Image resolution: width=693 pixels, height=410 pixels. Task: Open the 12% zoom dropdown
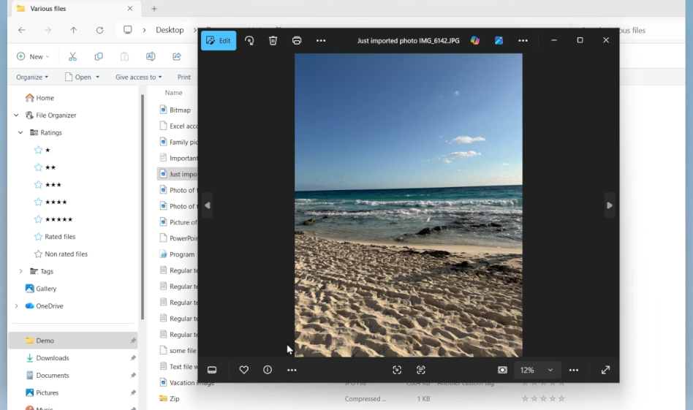(537, 371)
